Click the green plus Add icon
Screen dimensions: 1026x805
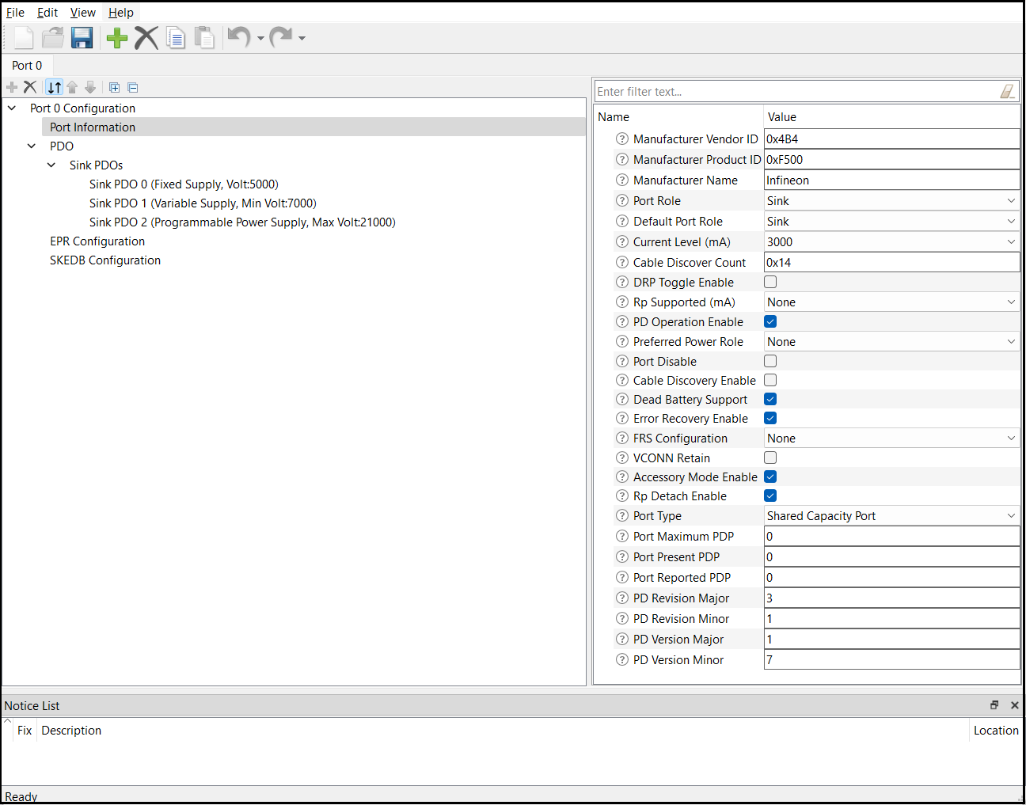[117, 37]
